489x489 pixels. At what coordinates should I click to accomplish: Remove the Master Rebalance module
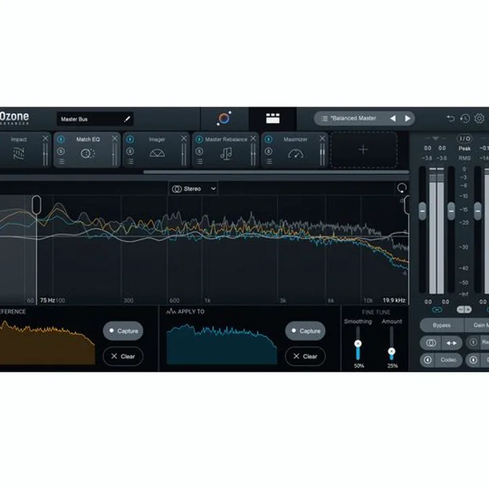click(x=253, y=138)
